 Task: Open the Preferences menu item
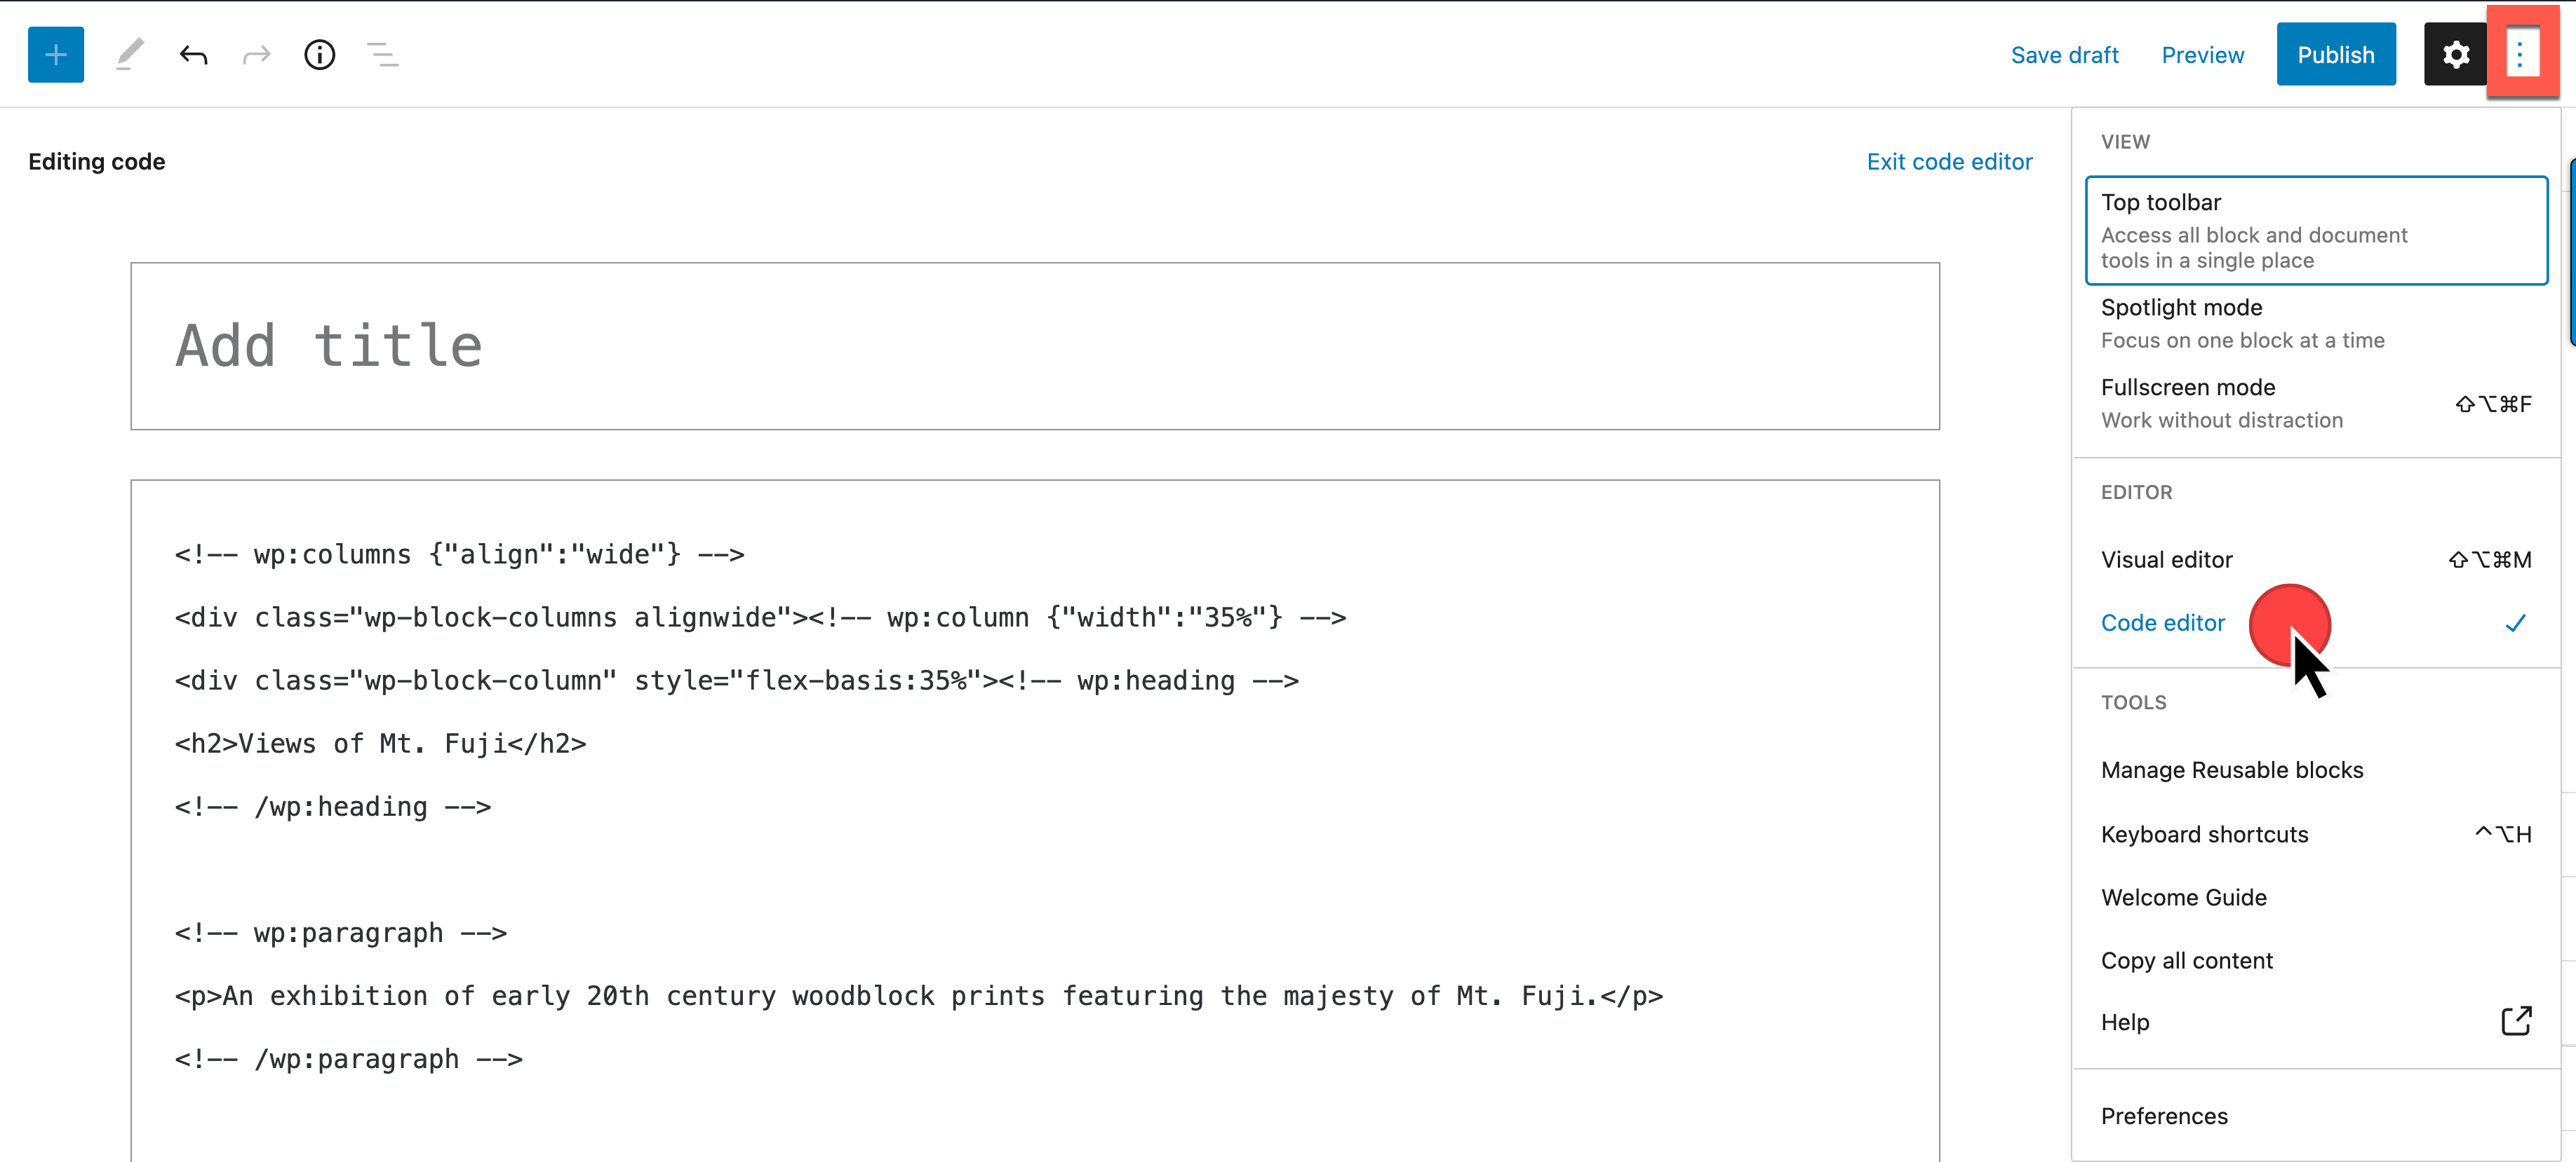coord(2164,1116)
